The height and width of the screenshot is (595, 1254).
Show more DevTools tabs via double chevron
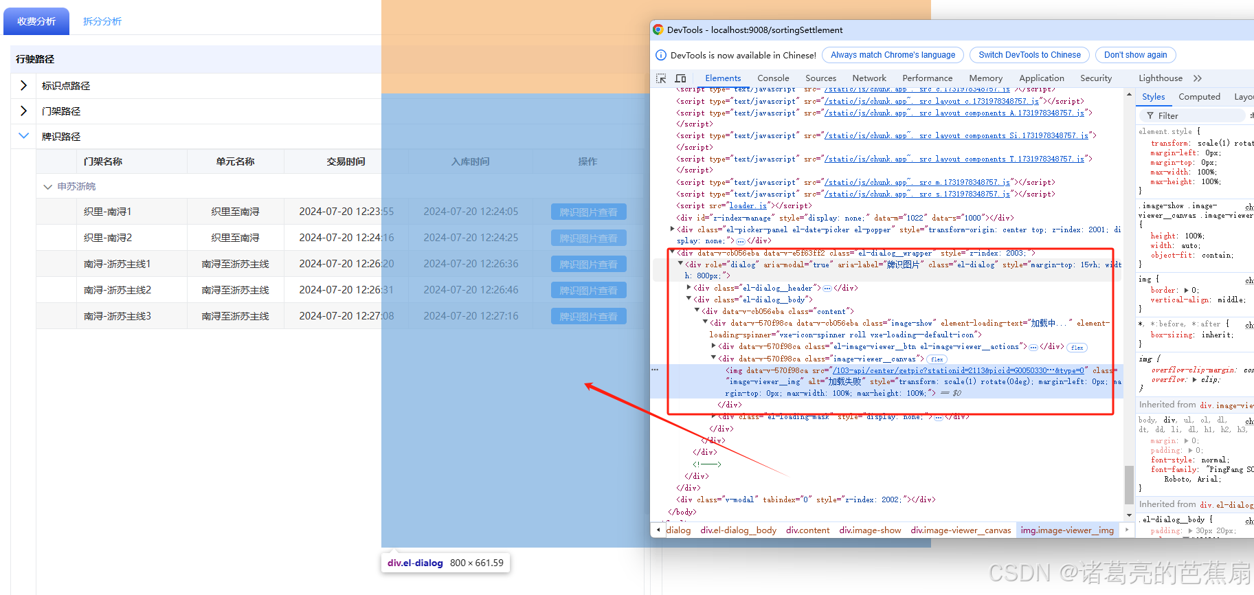click(x=1198, y=78)
